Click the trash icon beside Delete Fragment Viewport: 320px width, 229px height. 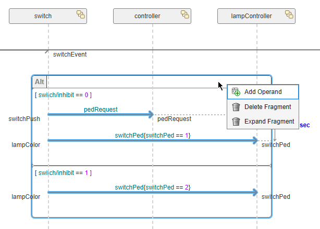tap(236, 107)
